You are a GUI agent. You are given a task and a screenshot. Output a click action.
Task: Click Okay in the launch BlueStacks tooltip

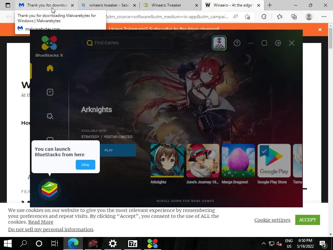pyautogui.click(x=86, y=165)
